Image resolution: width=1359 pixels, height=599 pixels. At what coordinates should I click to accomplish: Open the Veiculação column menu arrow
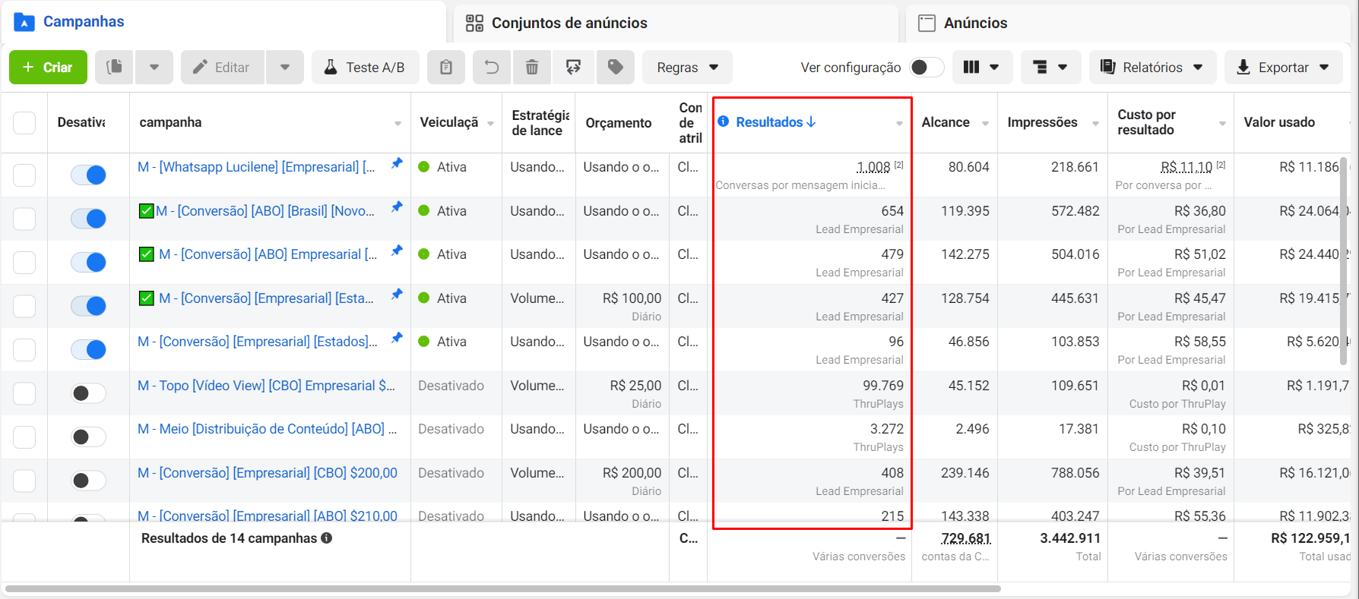point(490,124)
